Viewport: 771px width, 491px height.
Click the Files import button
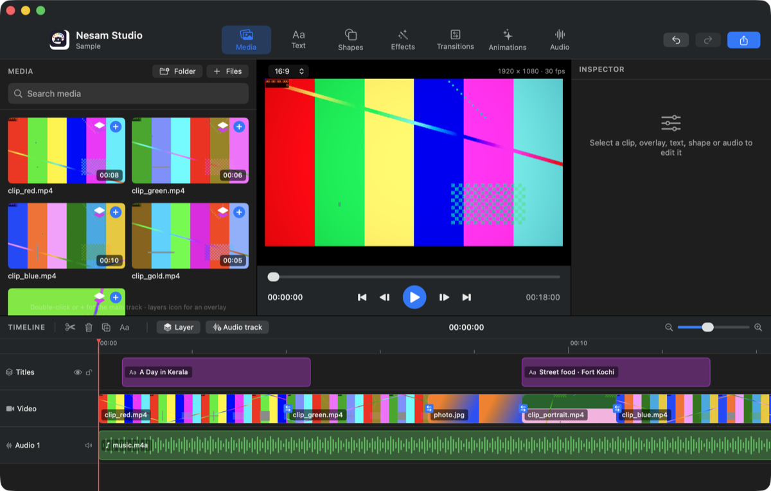tap(227, 71)
